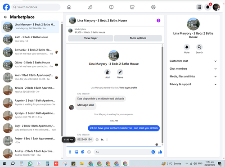This screenshot has height=167, width=225.
Task: Click the chat messages scrollbar
Action: click(162, 95)
